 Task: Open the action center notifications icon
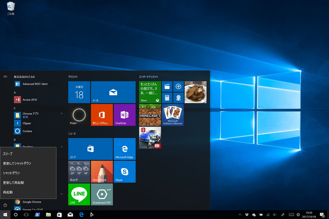322,215
